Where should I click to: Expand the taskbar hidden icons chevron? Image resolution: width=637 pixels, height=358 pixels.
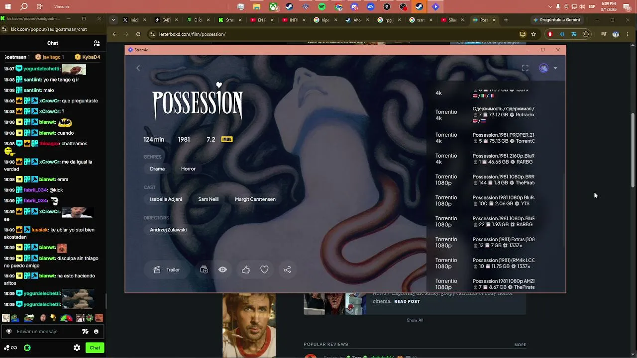tap(550, 6)
